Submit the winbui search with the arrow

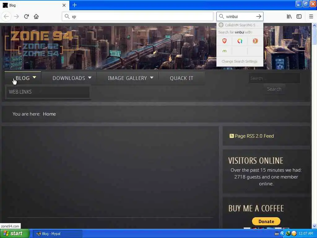pyautogui.click(x=258, y=16)
